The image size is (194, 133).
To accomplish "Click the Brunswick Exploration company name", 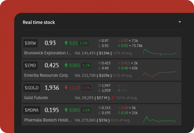I will pos(47,53).
